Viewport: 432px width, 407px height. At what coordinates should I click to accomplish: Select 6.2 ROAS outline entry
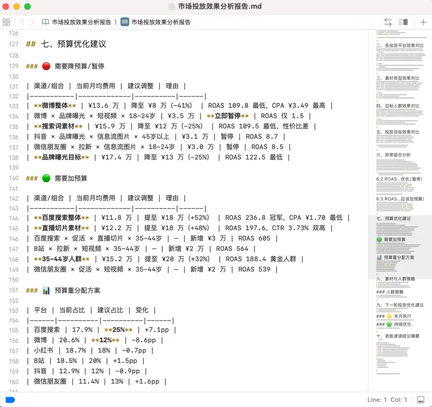click(399, 179)
